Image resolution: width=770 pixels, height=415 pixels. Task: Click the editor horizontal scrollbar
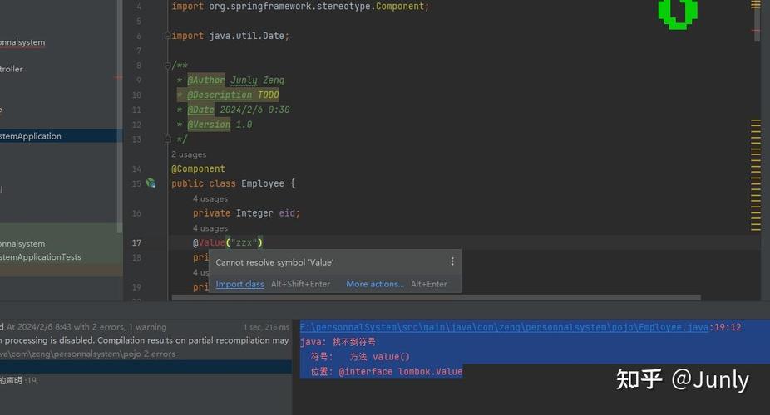436,297
